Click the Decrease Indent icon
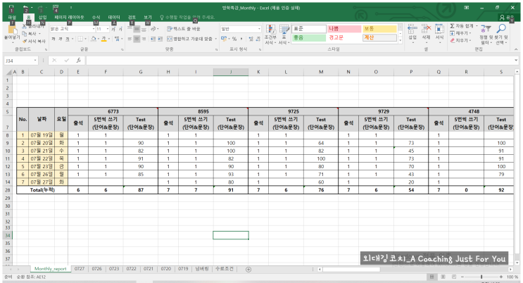 pyautogui.click(x=153, y=39)
